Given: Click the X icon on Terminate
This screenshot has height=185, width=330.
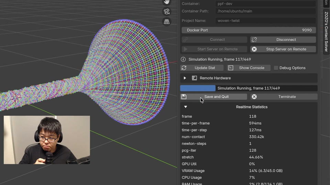Looking at the screenshot, I should click(x=254, y=97).
